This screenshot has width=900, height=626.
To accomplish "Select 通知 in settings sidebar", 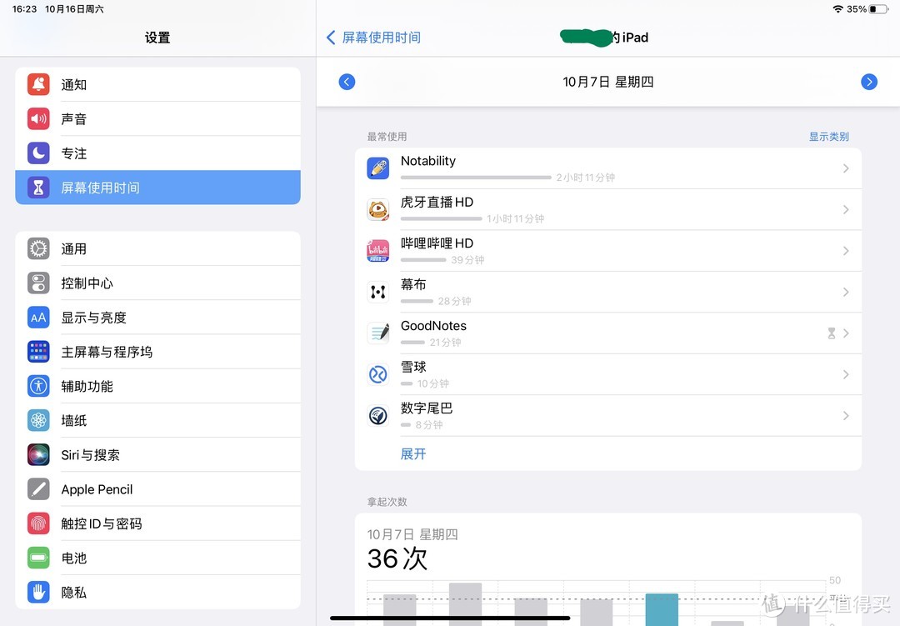I will pos(157,84).
